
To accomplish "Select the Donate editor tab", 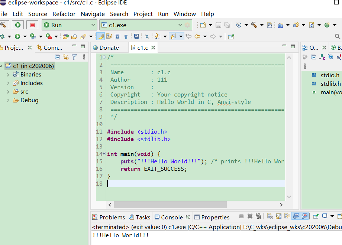I will (x=109, y=48).
